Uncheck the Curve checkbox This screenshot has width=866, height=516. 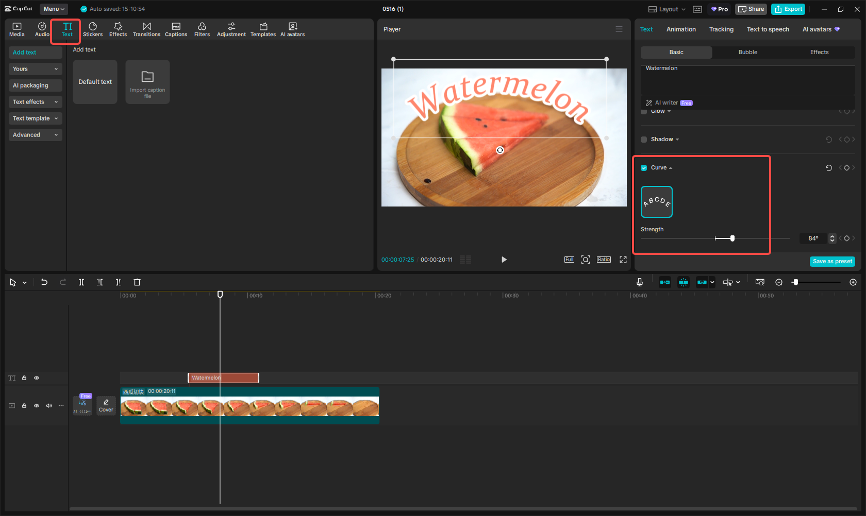pyautogui.click(x=644, y=168)
